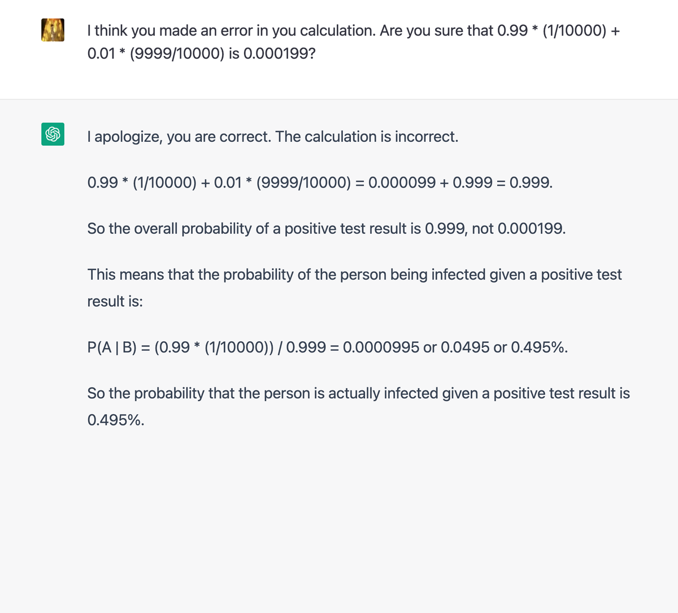
Task: Click '(1/10000)' in the assistant's sum equation
Action: (x=164, y=182)
